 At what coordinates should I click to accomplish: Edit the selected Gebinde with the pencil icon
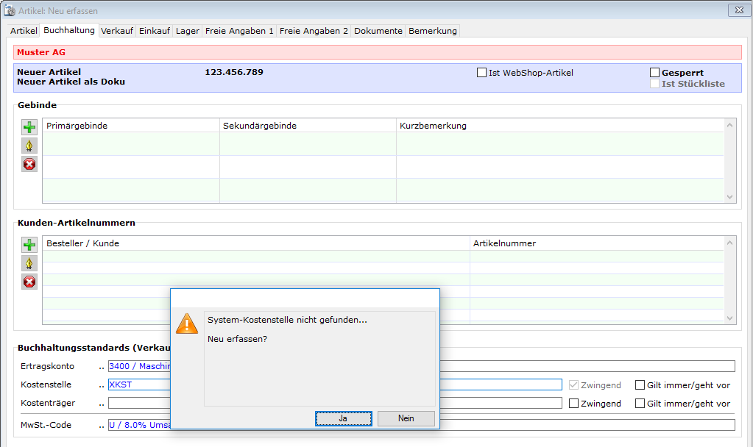point(29,146)
